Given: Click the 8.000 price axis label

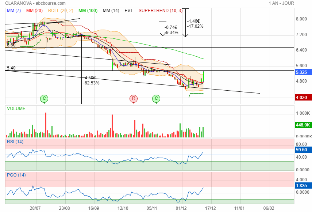Looking at the screenshot, I should pos(301,19).
